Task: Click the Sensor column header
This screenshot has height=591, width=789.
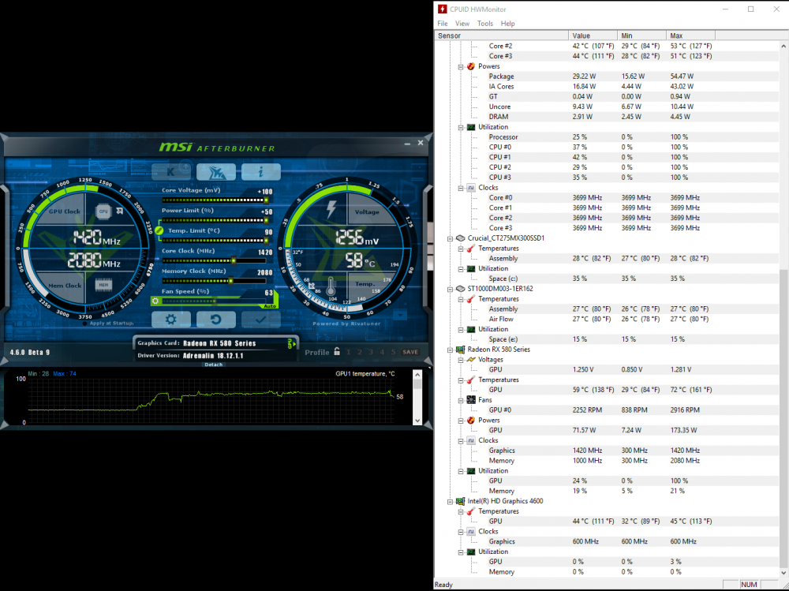Action: click(x=502, y=36)
